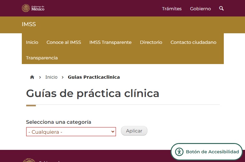This screenshot has width=245, height=162.
Task: Open Contacto ciudadano menu item
Action: 193,42
